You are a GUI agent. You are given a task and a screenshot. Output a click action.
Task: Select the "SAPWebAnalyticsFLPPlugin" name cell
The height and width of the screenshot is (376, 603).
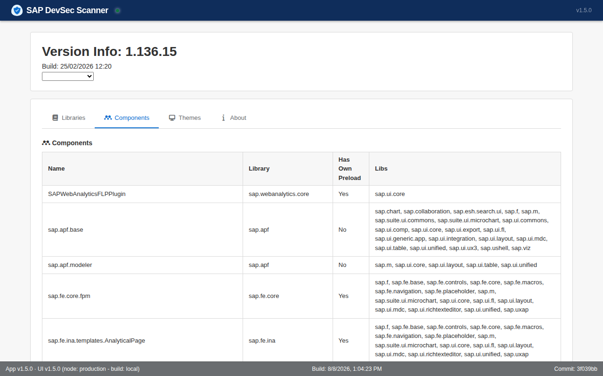click(x=142, y=194)
